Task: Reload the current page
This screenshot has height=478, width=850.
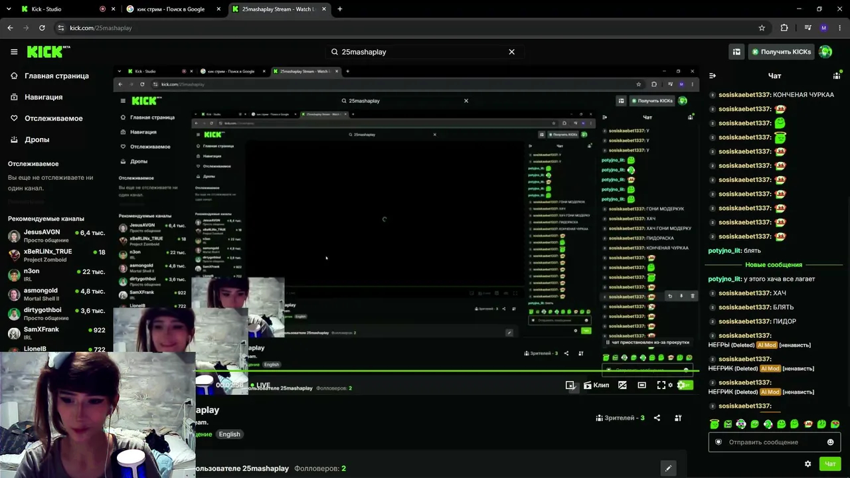Action: click(42, 28)
